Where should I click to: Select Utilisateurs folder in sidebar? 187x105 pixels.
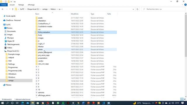(12, 74)
